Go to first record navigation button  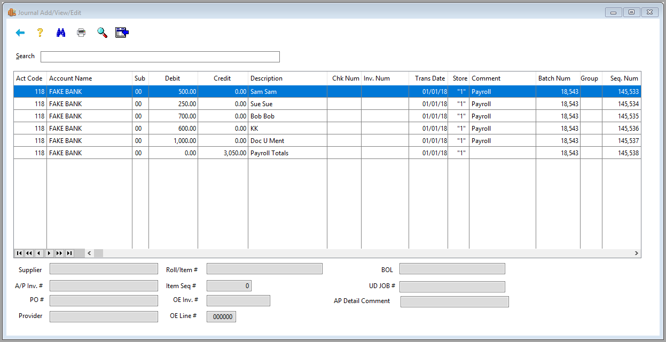click(x=19, y=253)
